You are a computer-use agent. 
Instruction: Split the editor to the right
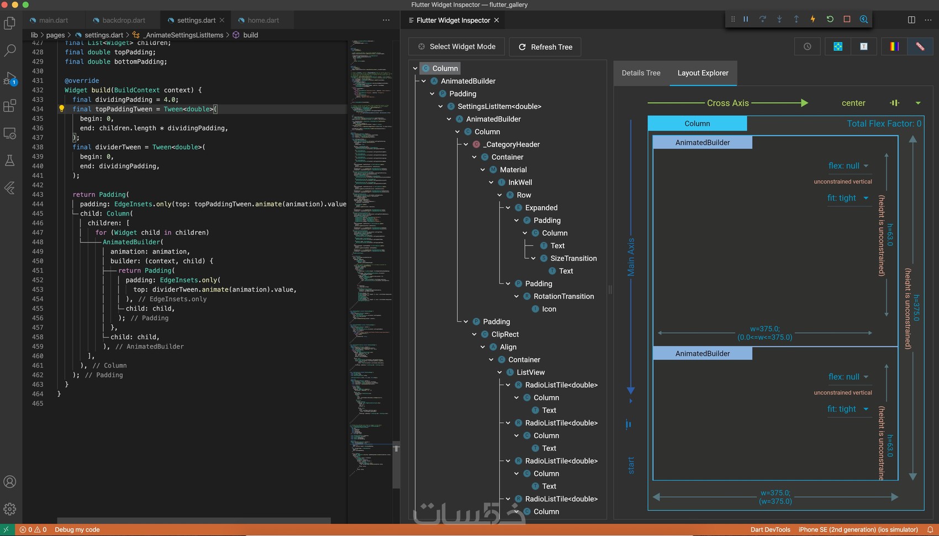tap(911, 20)
